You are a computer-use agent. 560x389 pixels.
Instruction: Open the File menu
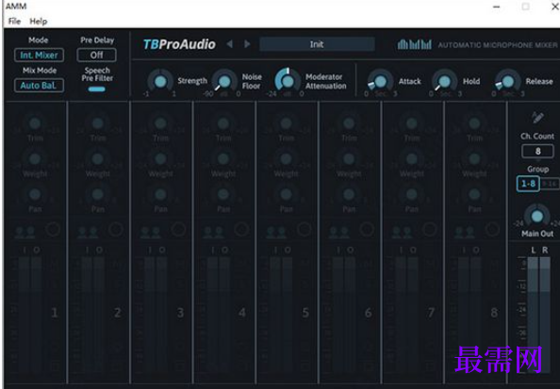coord(14,22)
